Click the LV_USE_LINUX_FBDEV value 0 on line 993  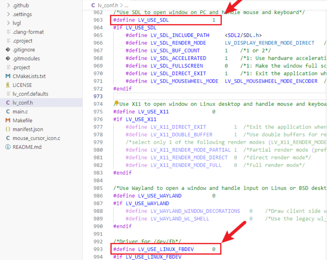(214, 249)
